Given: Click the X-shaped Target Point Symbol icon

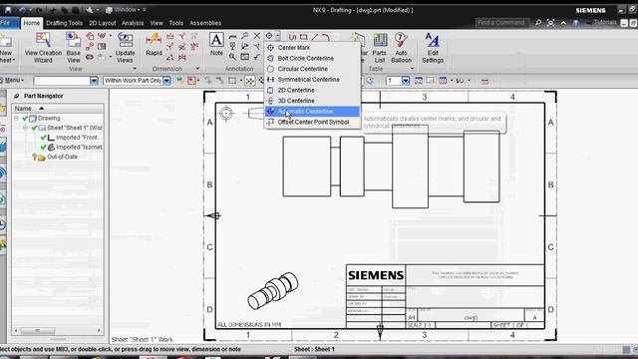Looking at the screenshot, I should click(257, 36).
